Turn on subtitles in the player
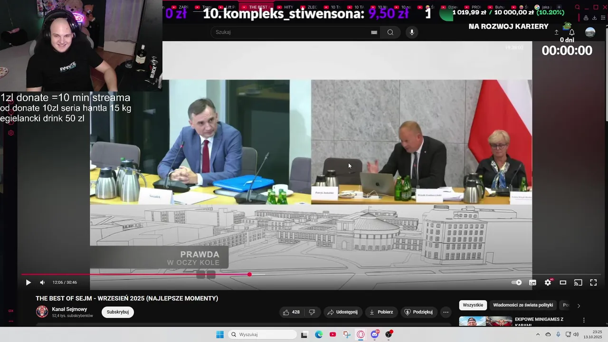The image size is (608, 342). point(532,283)
